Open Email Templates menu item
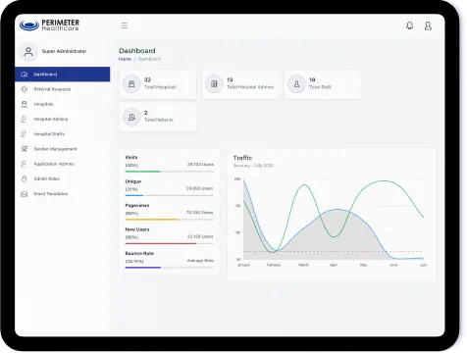 [x=63, y=194]
